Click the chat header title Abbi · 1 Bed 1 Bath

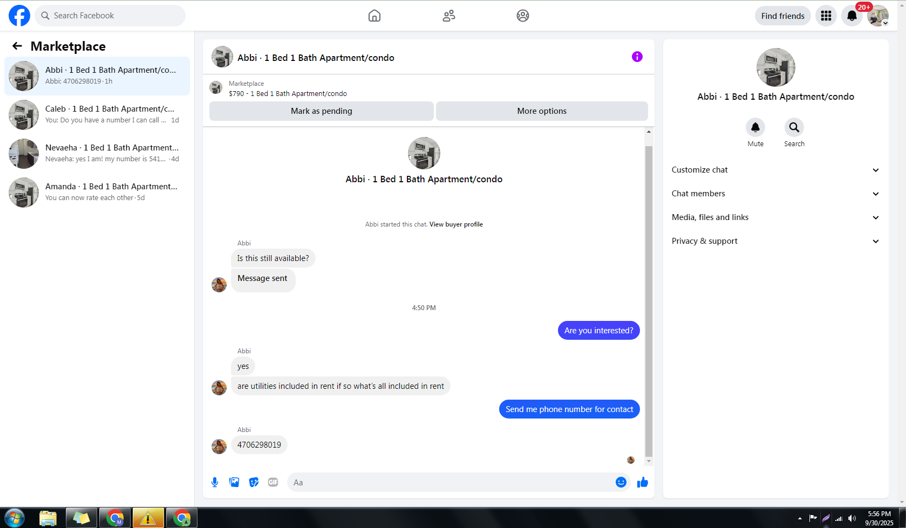pyautogui.click(x=316, y=58)
